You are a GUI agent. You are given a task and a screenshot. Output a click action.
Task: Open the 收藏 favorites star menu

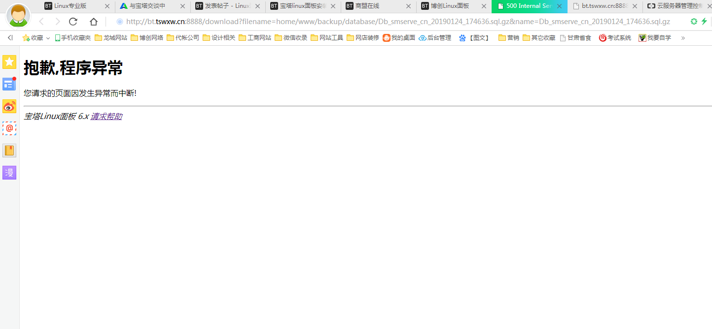coord(36,38)
